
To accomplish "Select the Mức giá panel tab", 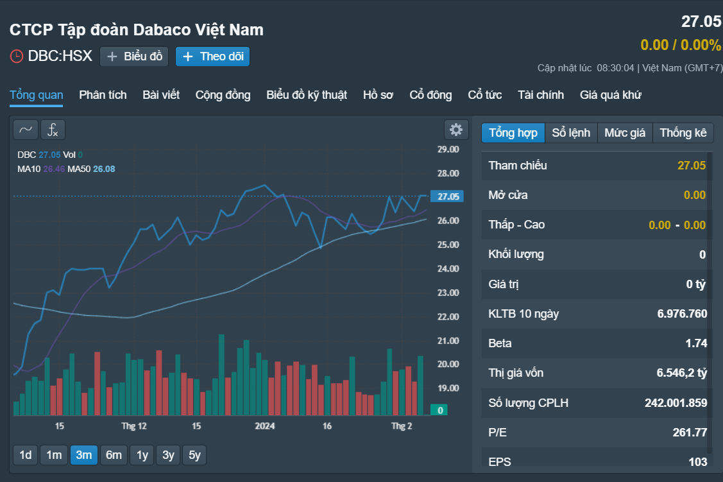I will point(625,133).
